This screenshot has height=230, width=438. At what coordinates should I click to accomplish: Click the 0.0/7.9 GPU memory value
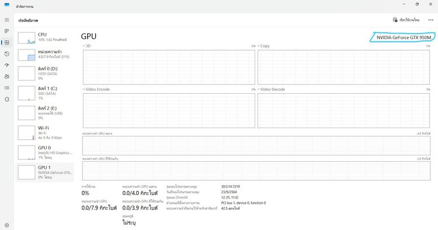[x=99, y=208]
